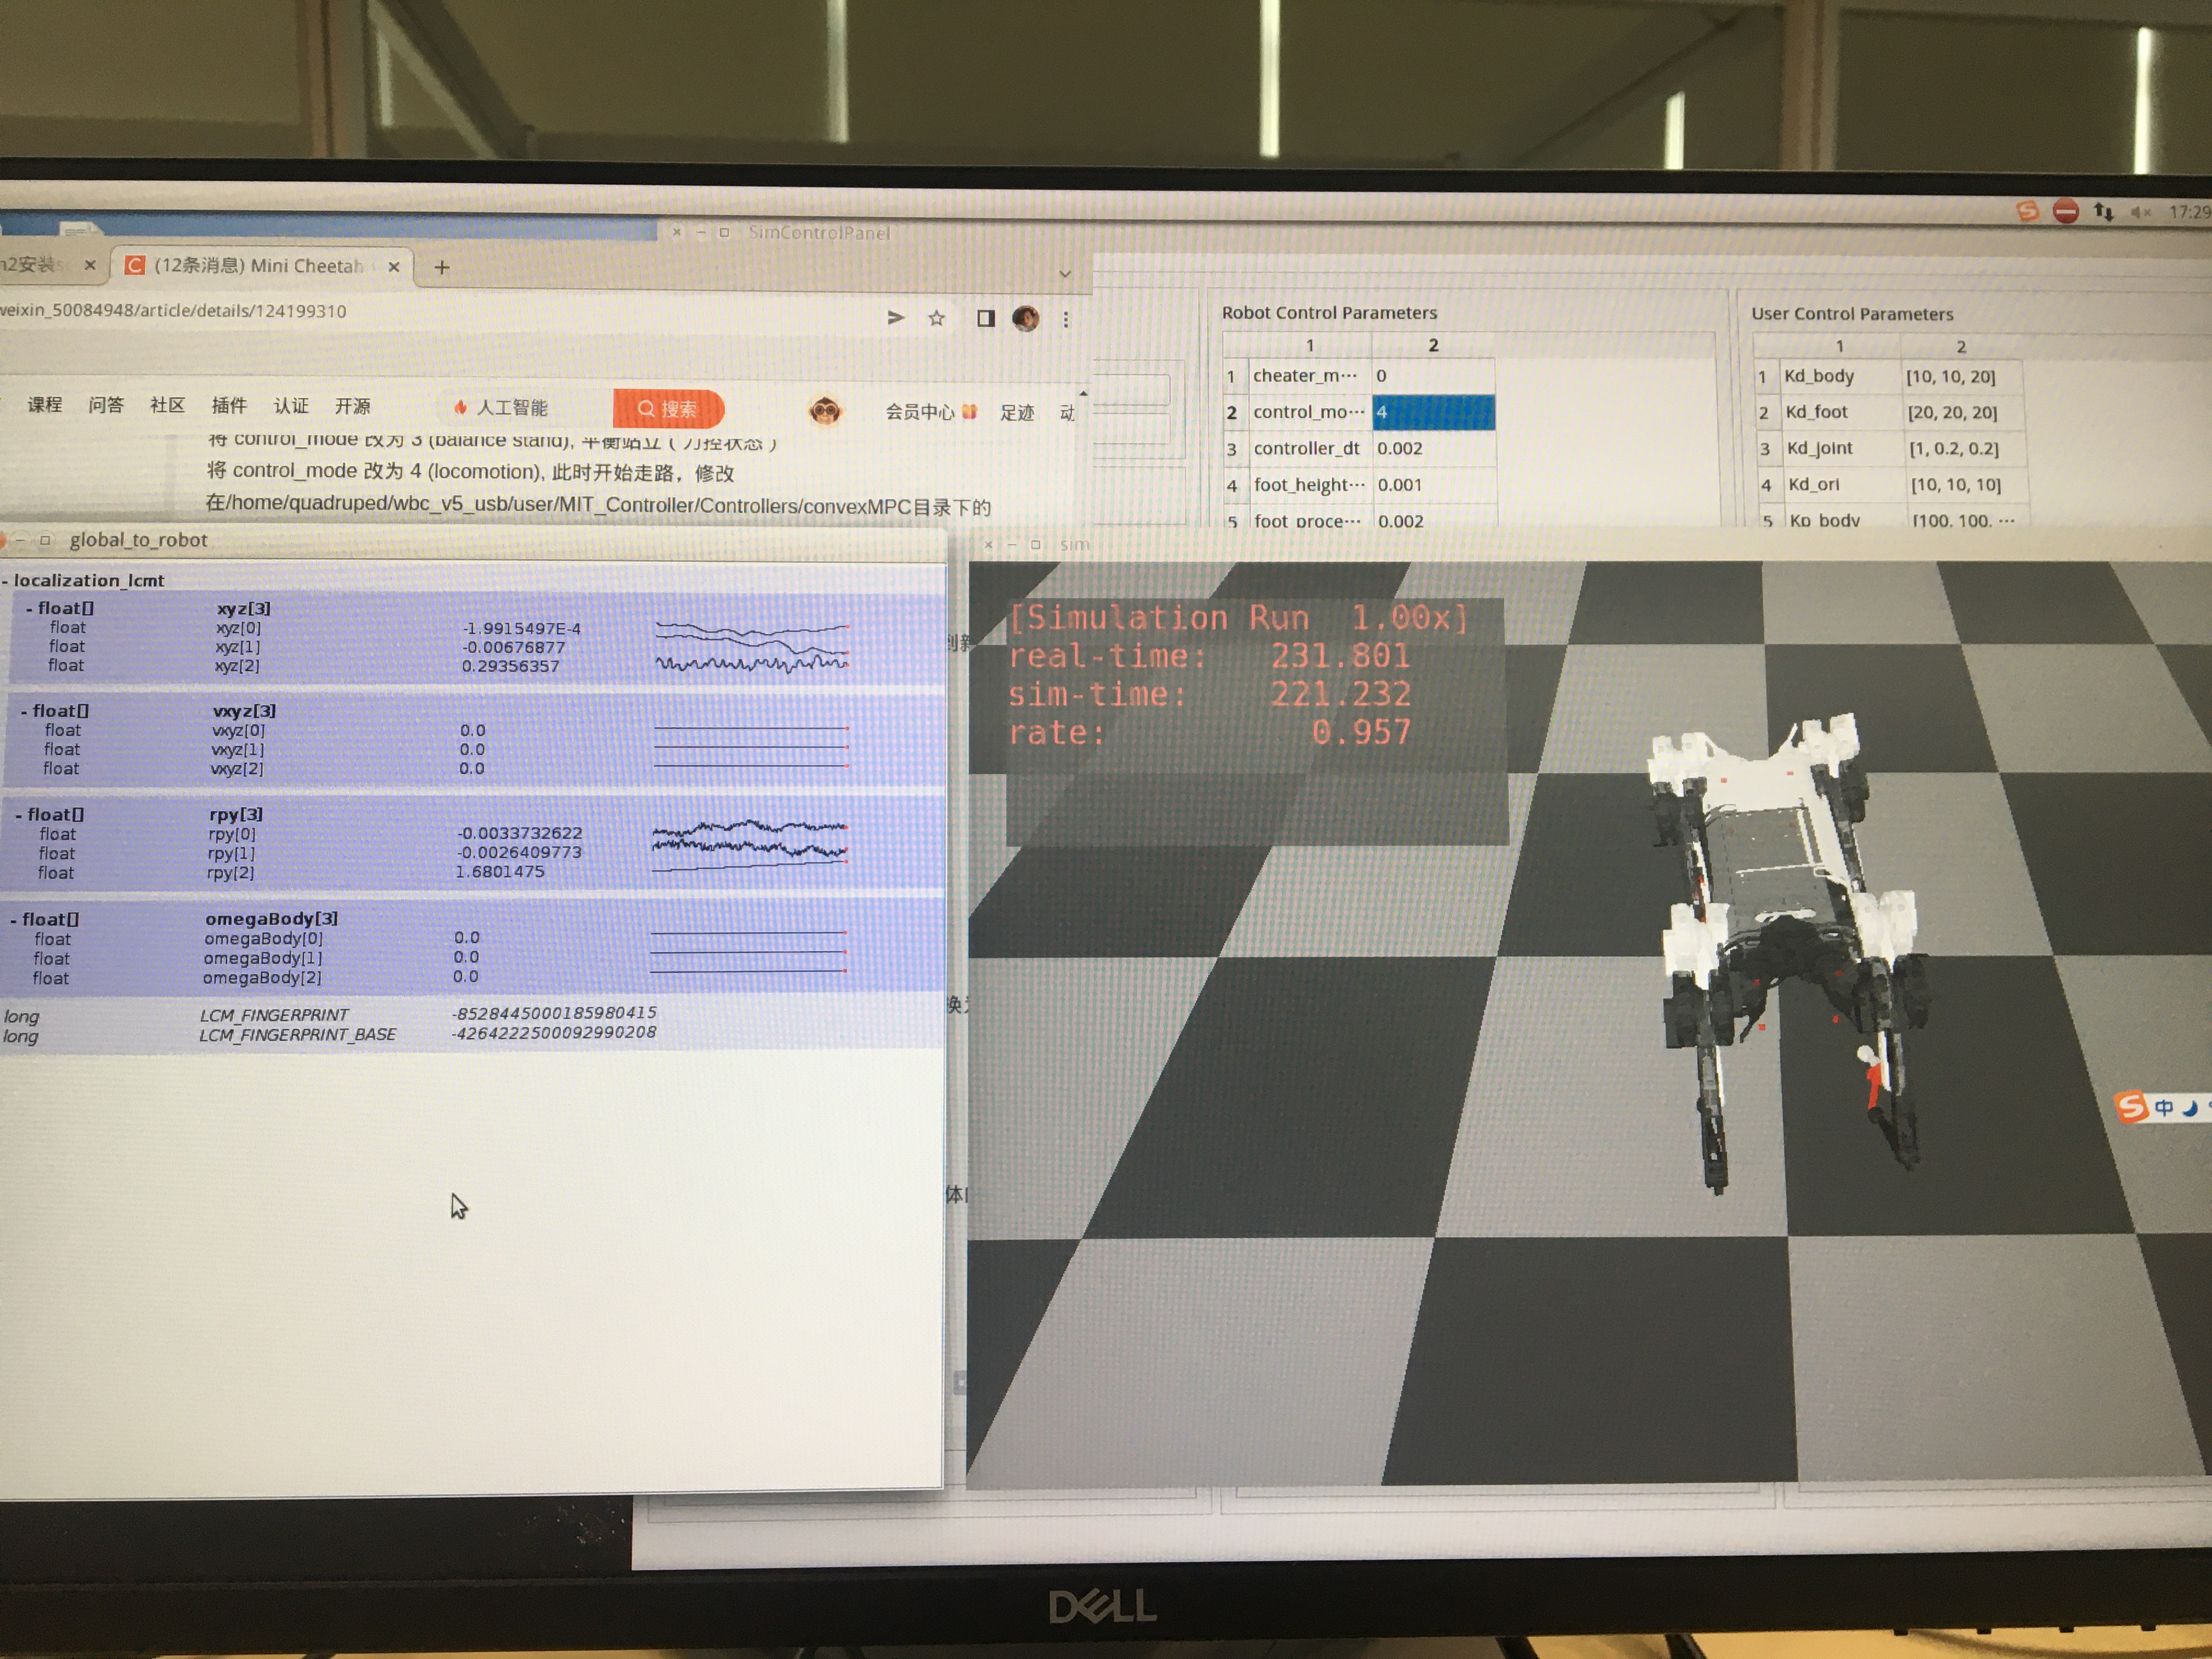This screenshot has height=1659, width=2212.
Task: Select the xyz[0] value row
Action: click(x=475, y=628)
